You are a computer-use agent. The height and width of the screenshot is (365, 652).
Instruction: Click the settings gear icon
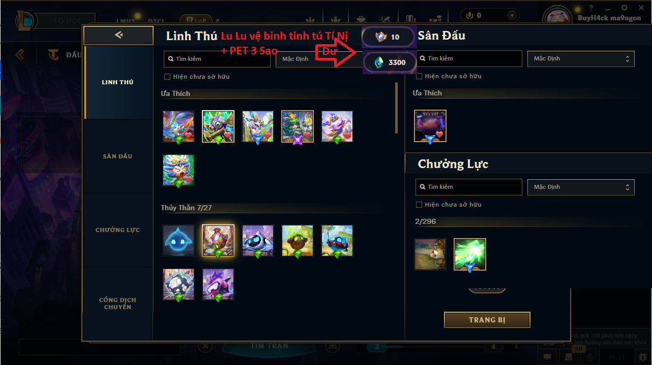click(625, 8)
